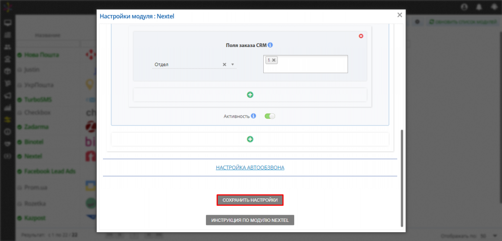Select the Binotel module row
Image resolution: width=502 pixels, height=241 pixels.
click(34, 142)
